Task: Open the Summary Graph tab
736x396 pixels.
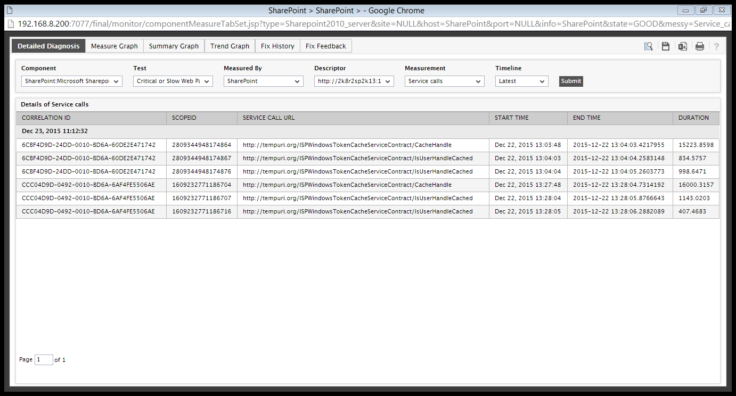Action: [174, 46]
